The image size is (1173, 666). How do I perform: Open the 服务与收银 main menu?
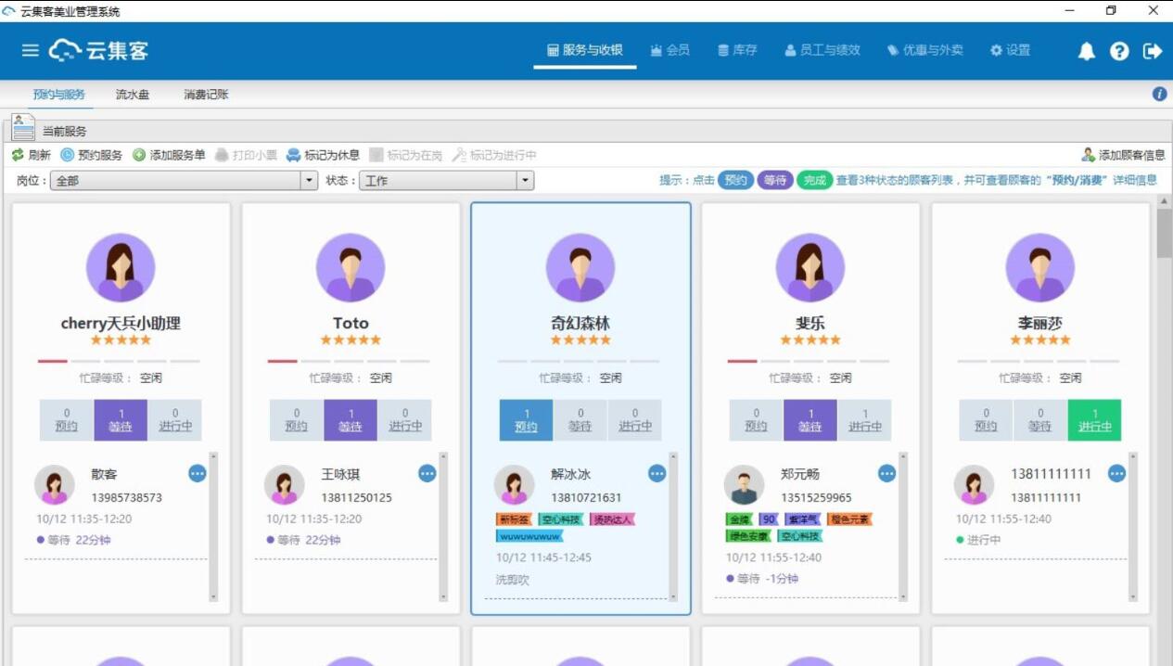point(585,50)
